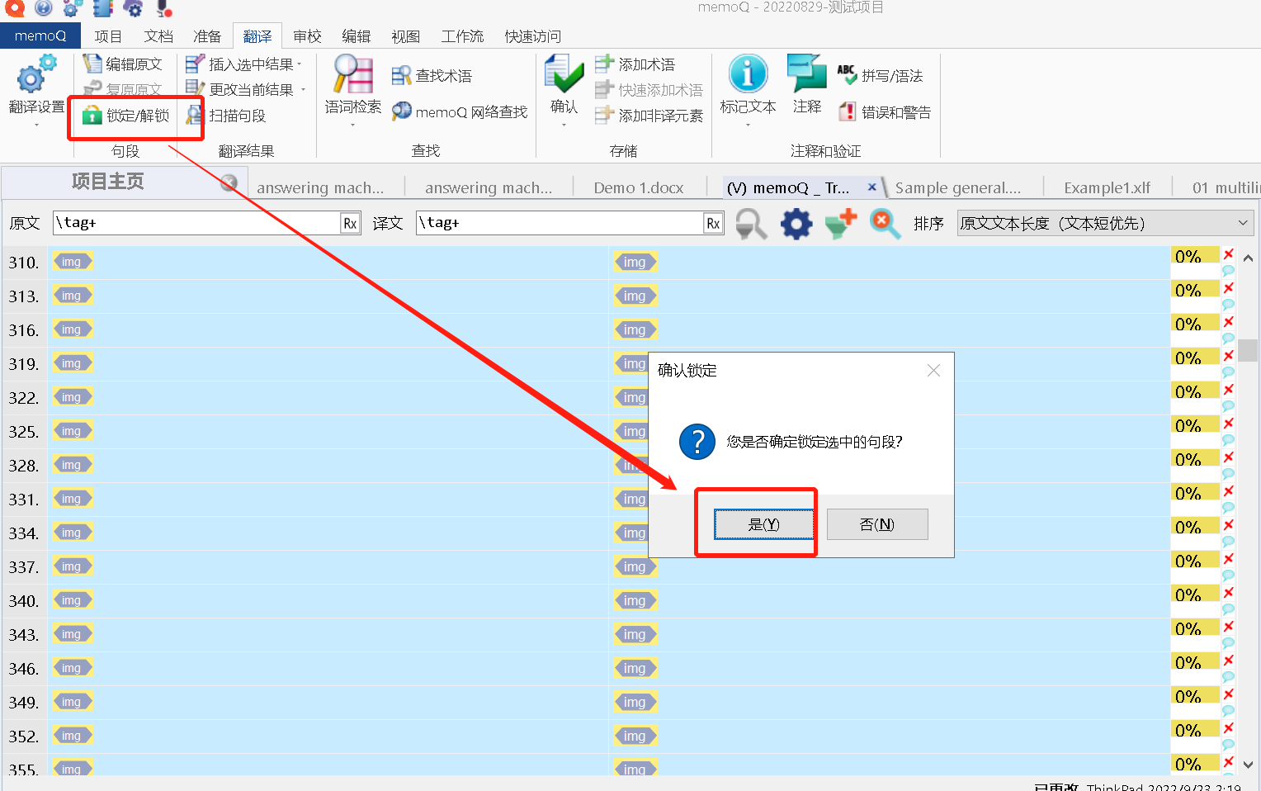Screen dimensions: 1261x791
Task: Click the 译文 filter input field
Action: click(x=560, y=223)
